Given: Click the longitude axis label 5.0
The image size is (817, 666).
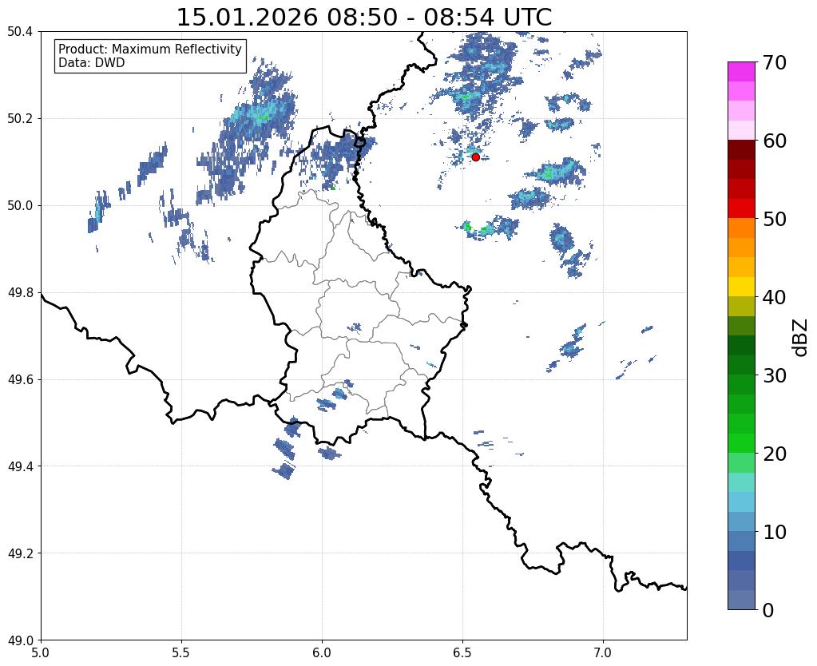Looking at the screenshot, I should [x=41, y=652].
